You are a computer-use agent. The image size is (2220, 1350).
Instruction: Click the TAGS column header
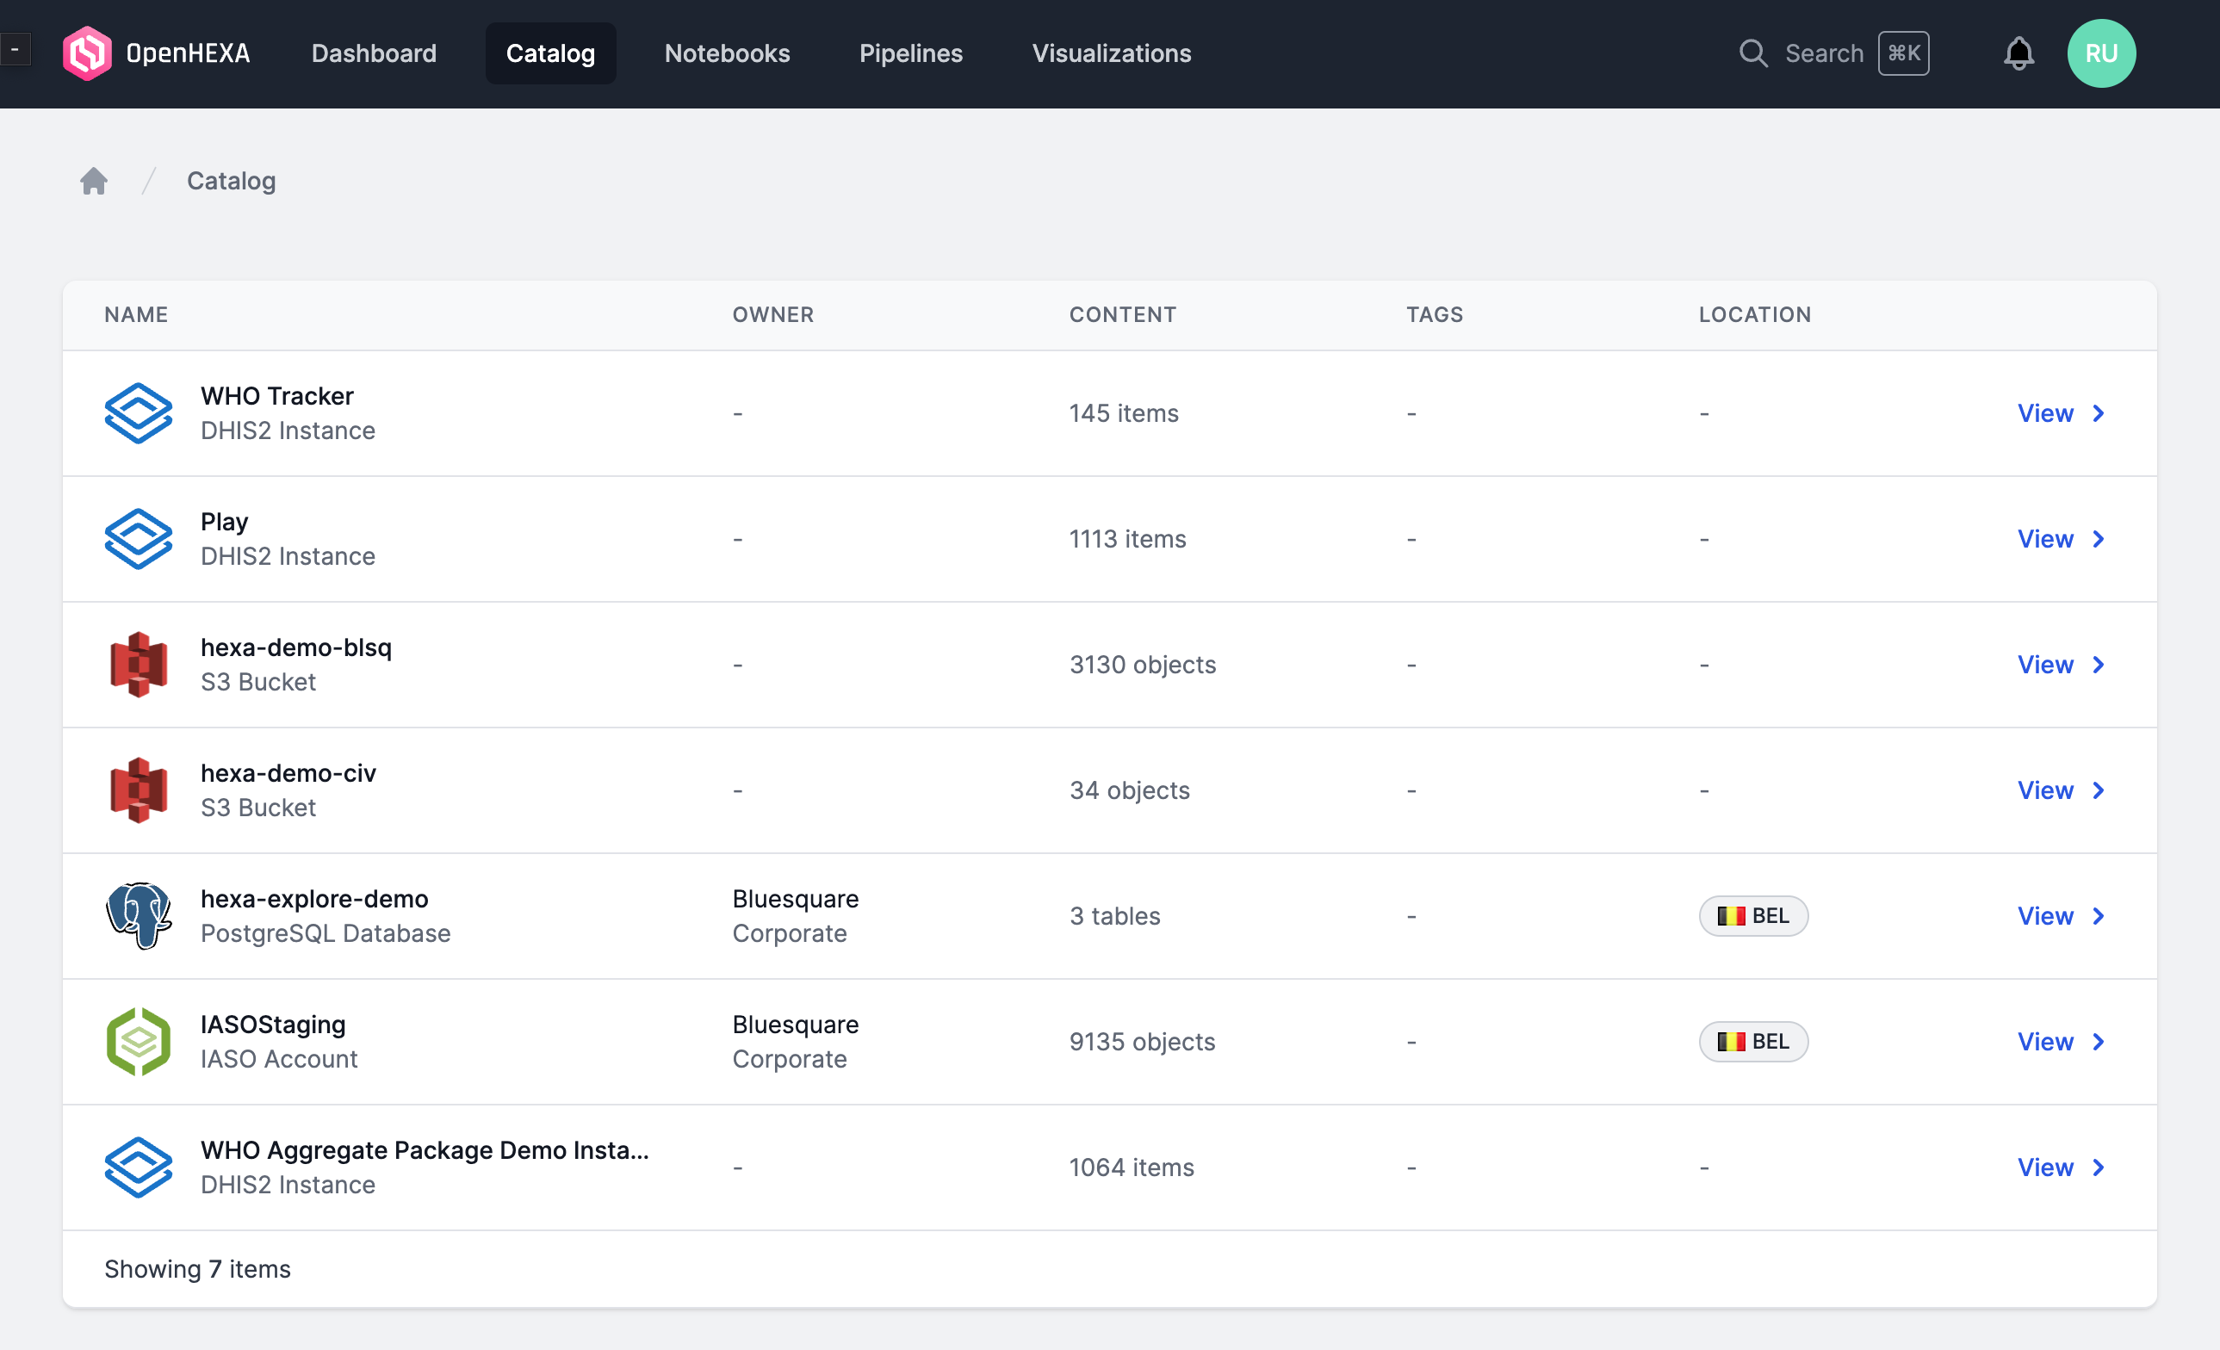tap(1435, 314)
